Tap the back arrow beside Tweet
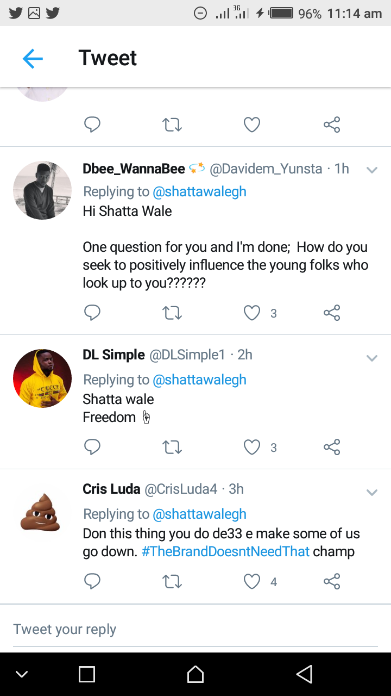This screenshot has width=391, height=696. (x=33, y=58)
